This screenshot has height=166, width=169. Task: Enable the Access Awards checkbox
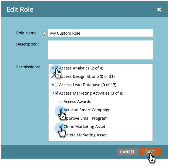click(x=61, y=102)
